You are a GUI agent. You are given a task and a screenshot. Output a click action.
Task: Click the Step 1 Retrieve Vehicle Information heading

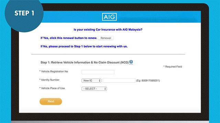(x=85, y=63)
